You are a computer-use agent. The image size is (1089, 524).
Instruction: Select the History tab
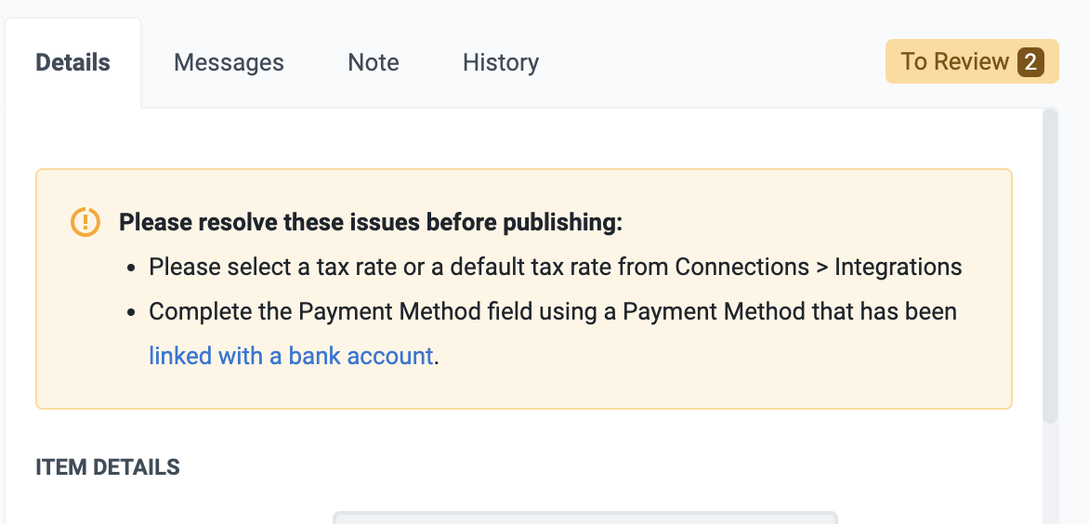pyautogui.click(x=500, y=62)
